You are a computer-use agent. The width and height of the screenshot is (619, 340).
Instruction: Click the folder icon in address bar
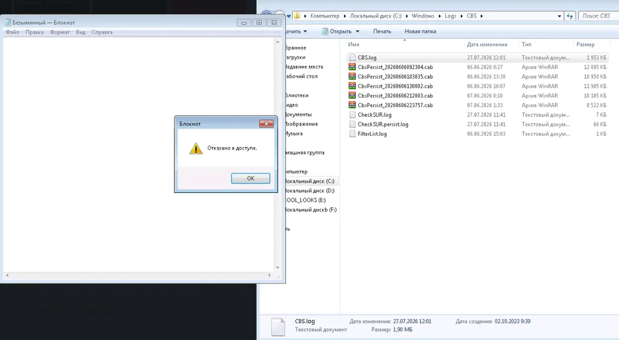point(297,16)
